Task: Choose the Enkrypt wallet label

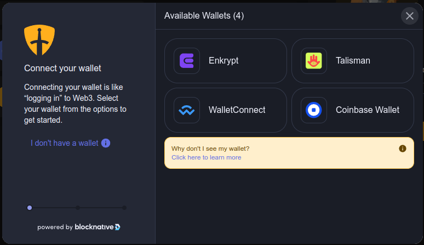Action: [x=224, y=61]
